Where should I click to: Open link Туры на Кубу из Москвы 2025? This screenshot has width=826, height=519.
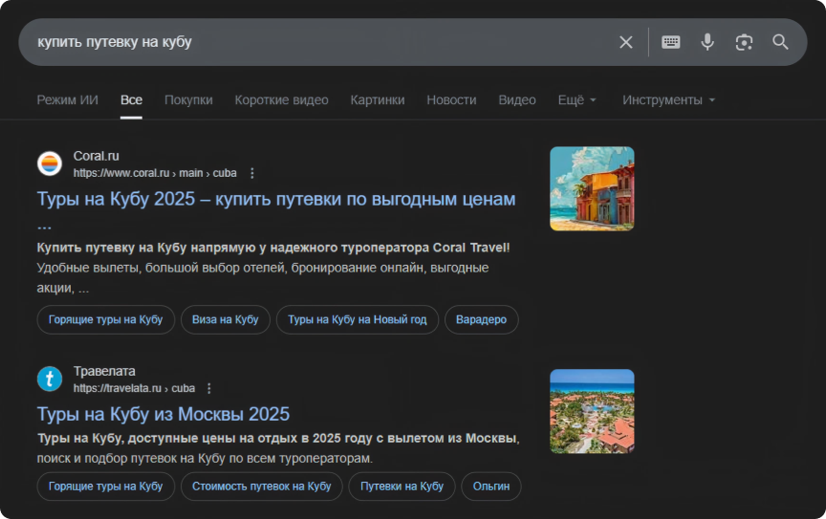click(x=163, y=414)
